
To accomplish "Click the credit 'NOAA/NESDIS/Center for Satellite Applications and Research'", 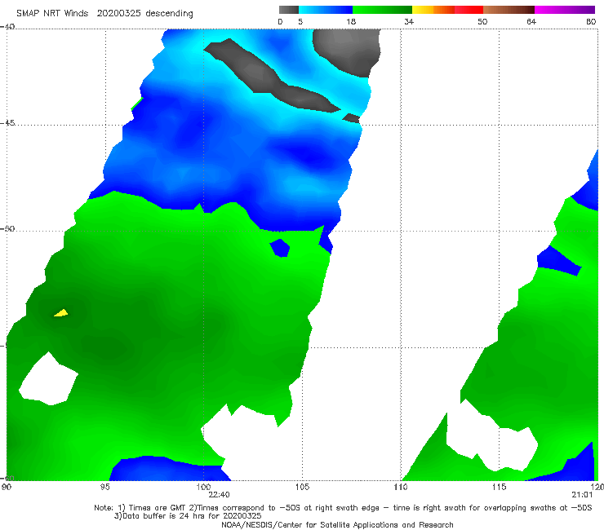I will (x=337, y=524).
